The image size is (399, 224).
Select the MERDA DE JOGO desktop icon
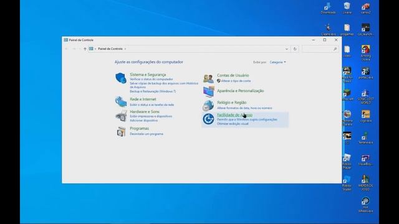365,183
